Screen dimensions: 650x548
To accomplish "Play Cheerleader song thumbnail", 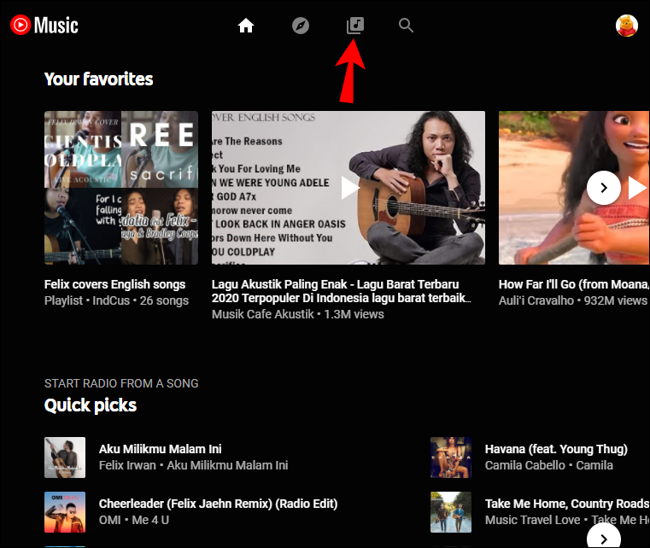I will pyautogui.click(x=65, y=512).
